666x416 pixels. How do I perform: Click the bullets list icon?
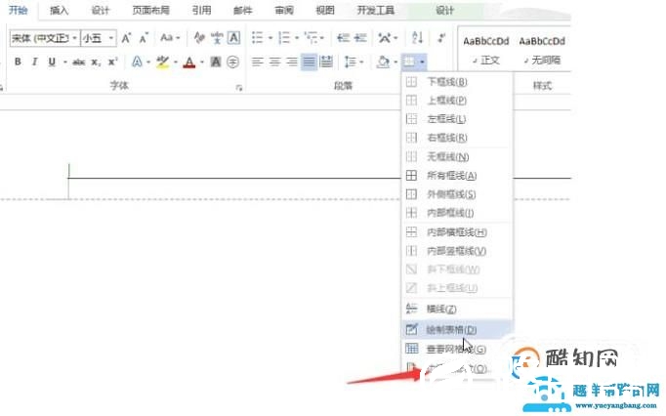pyautogui.click(x=258, y=38)
